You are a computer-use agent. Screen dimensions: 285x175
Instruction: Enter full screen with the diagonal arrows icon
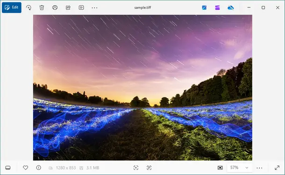(277, 168)
